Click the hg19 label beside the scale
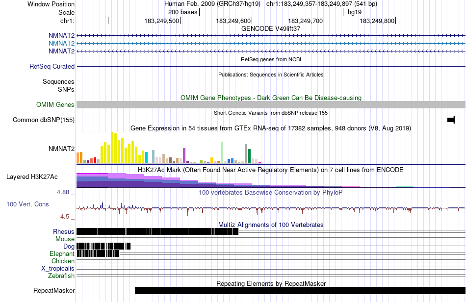Viewport: 466px width, 302px height. pos(355,12)
